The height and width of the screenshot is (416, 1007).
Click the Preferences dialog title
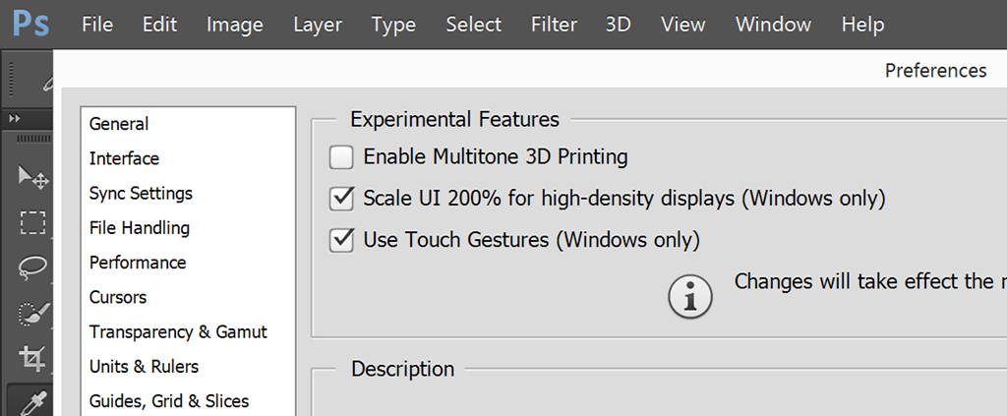coord(936,70)
